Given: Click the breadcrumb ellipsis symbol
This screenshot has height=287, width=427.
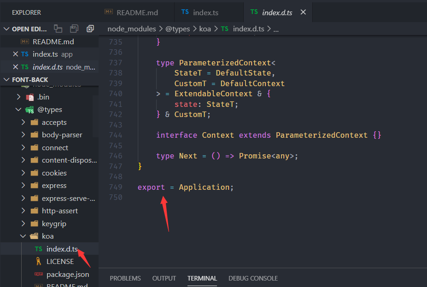Looking at the screenshot, I should (276, 29).
